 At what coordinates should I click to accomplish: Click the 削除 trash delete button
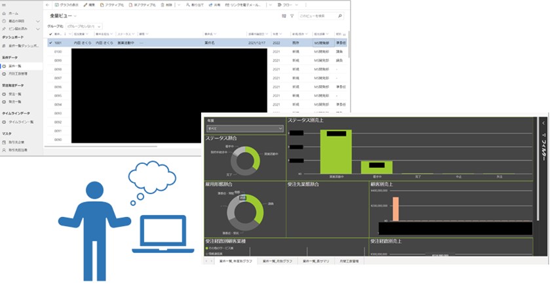165,4
